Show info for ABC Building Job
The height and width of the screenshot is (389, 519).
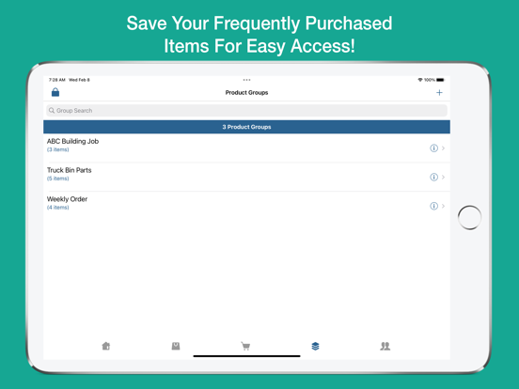point(433,148)
